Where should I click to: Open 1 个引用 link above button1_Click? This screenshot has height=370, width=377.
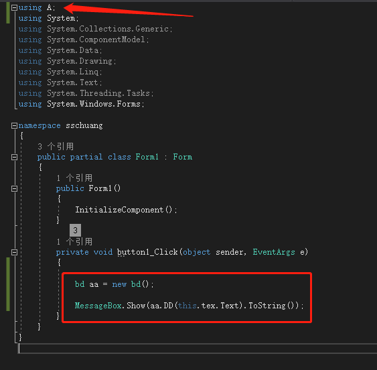tap(74, 241)
